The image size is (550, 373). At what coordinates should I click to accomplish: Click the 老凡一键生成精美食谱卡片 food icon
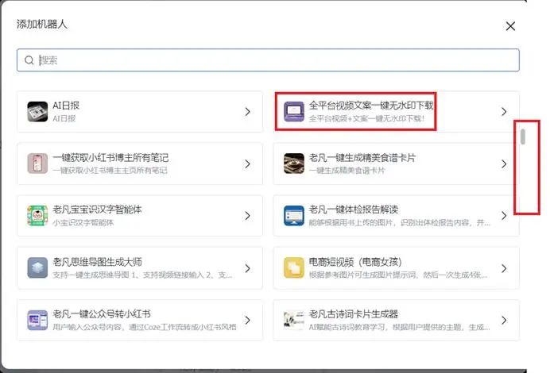[293, 163]
